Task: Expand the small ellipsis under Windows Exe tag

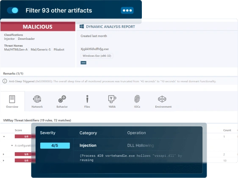Action: pos(83,63)
